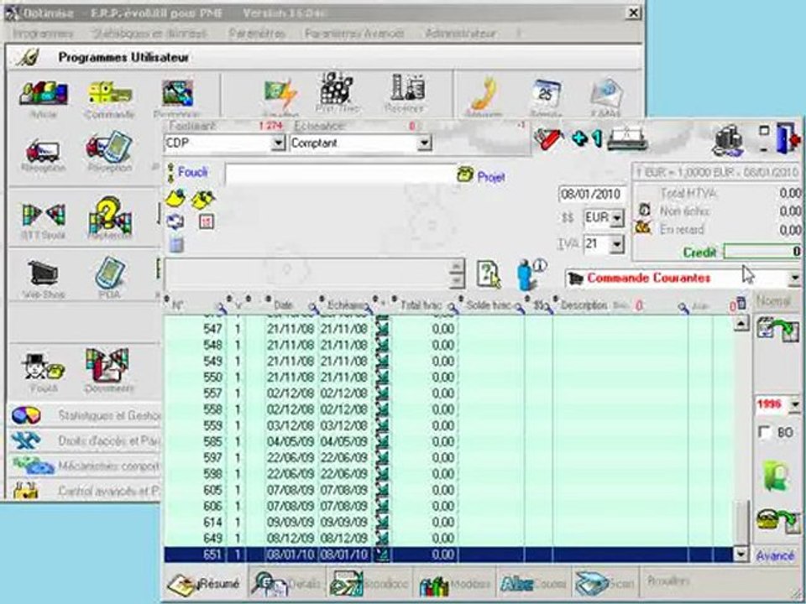Open Droits d'accès sidebar section
Screen dimensions: 806x604
pos(85,440)
